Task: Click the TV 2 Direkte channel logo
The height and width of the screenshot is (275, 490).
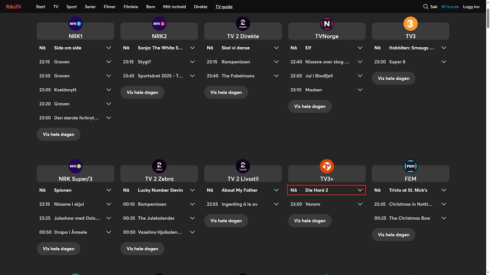Action: point(243,24)
